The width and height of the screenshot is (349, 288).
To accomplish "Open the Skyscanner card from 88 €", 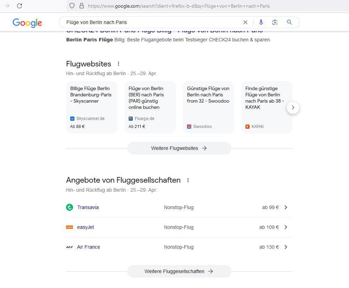I will click(x=91, y=107).
